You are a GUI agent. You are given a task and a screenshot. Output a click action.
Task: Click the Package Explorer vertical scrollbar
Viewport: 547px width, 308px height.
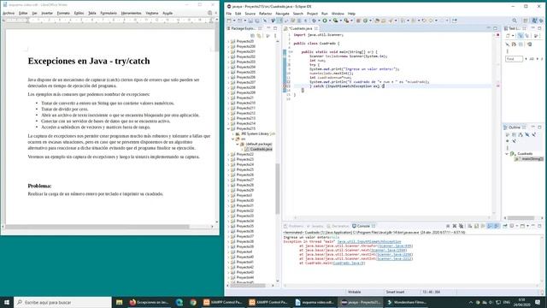[278, 188]
